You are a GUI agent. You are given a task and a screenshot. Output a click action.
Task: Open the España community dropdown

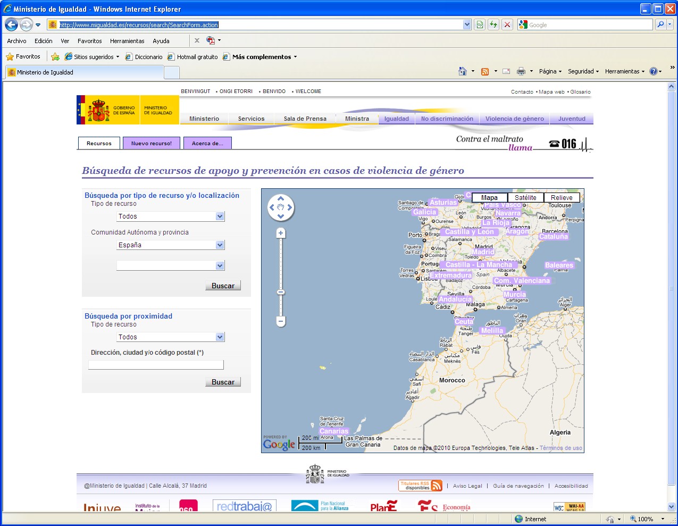coord(220,245)
